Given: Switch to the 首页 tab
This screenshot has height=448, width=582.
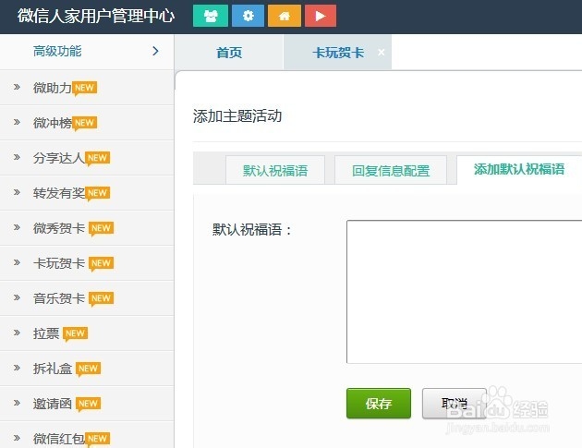Looking at the screenshot, I should tap(229, 53).
